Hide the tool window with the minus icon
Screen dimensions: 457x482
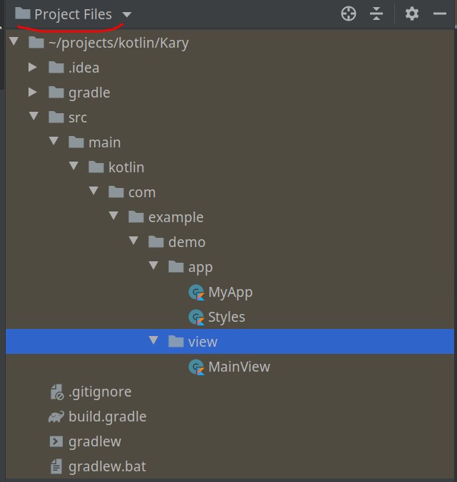[x=440, y=14]
